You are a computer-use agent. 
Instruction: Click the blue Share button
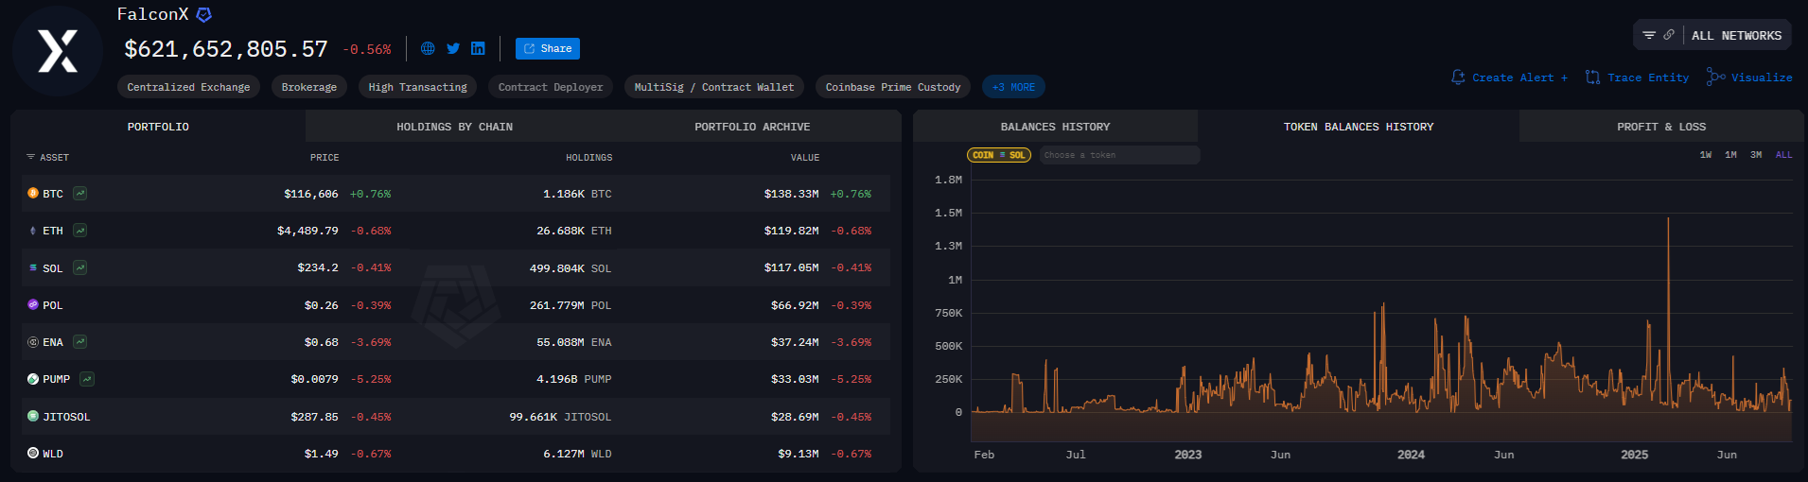click(x=548, y=48)
